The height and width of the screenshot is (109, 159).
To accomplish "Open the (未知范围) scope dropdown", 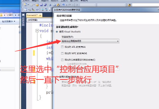I will pyautogui.click(x=40, y=20).
